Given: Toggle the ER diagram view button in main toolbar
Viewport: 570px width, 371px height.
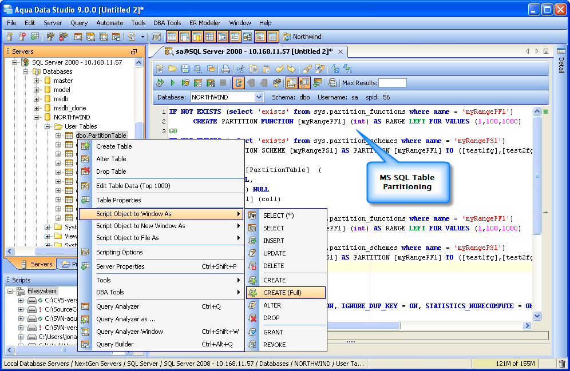Looking at the screenshot, I should [247, 37].
